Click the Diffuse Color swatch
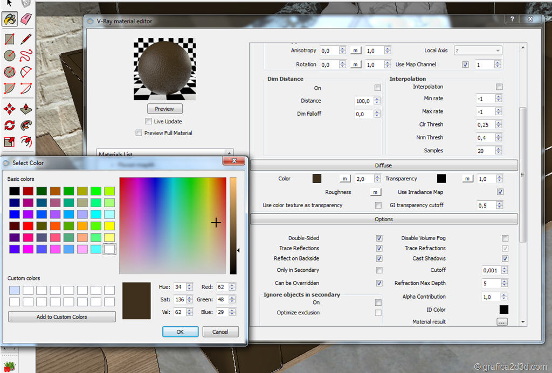This screenshot has width=552, height=373. pyautogui.click(x=317, y=179)
